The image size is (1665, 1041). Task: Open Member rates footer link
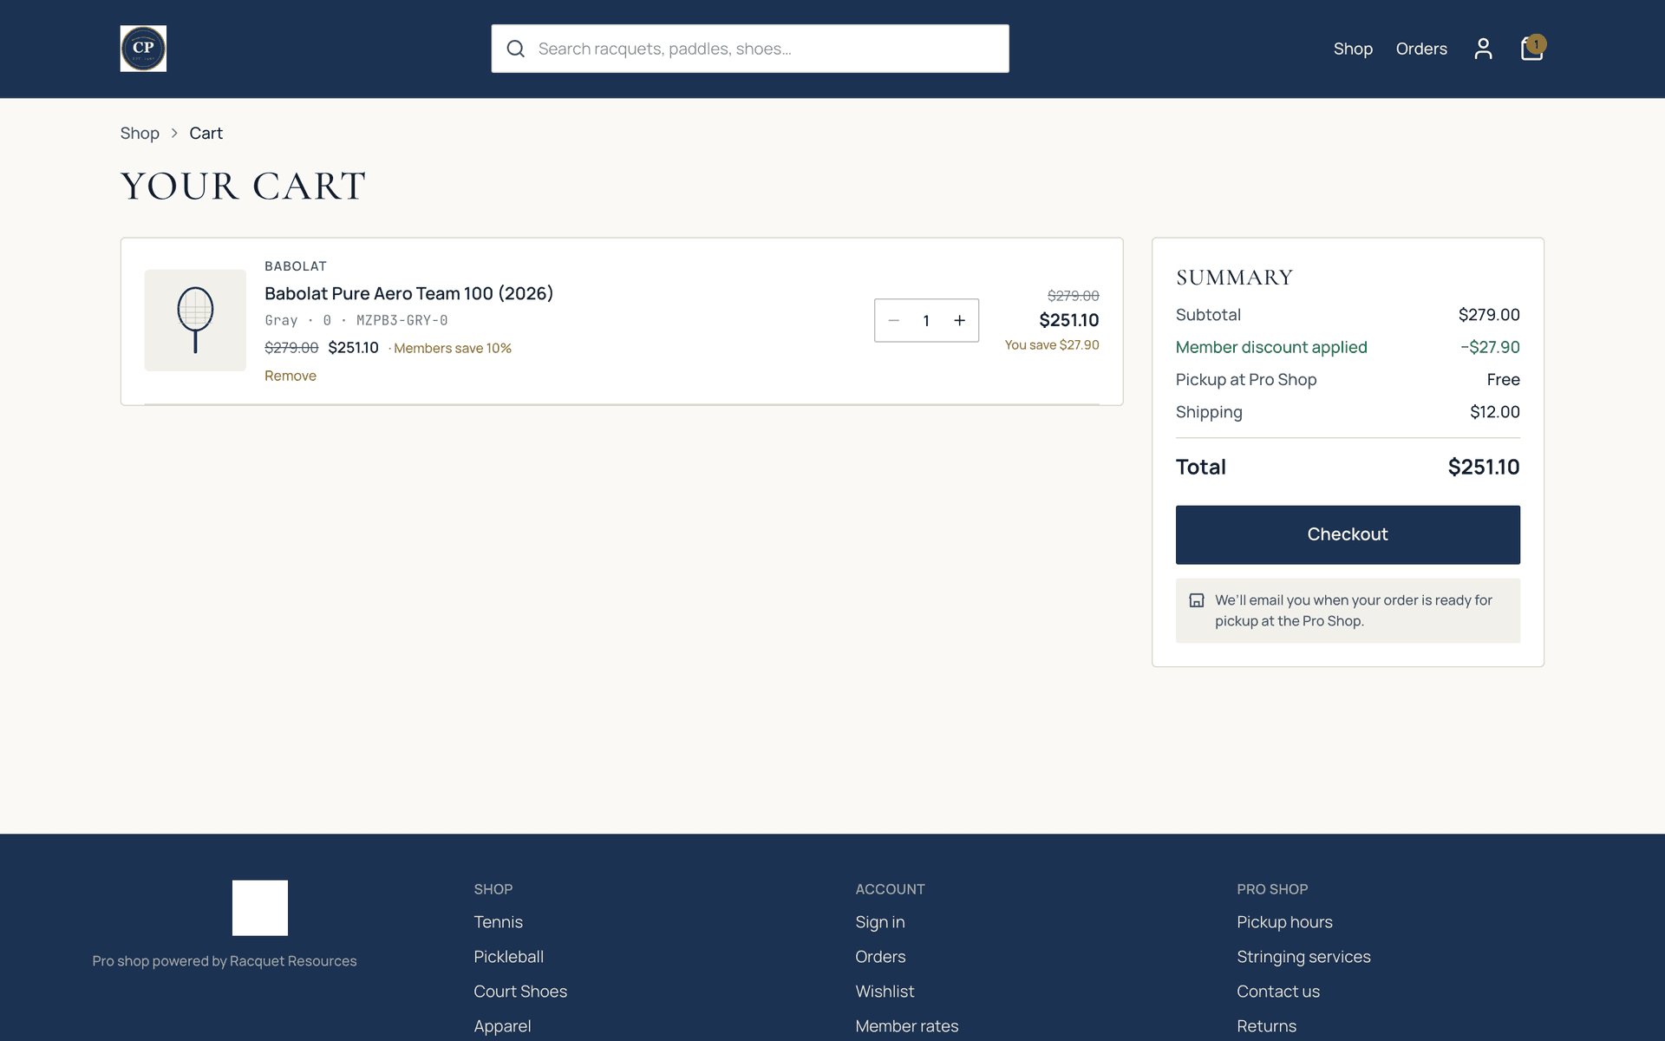[x=907, y=1026]
